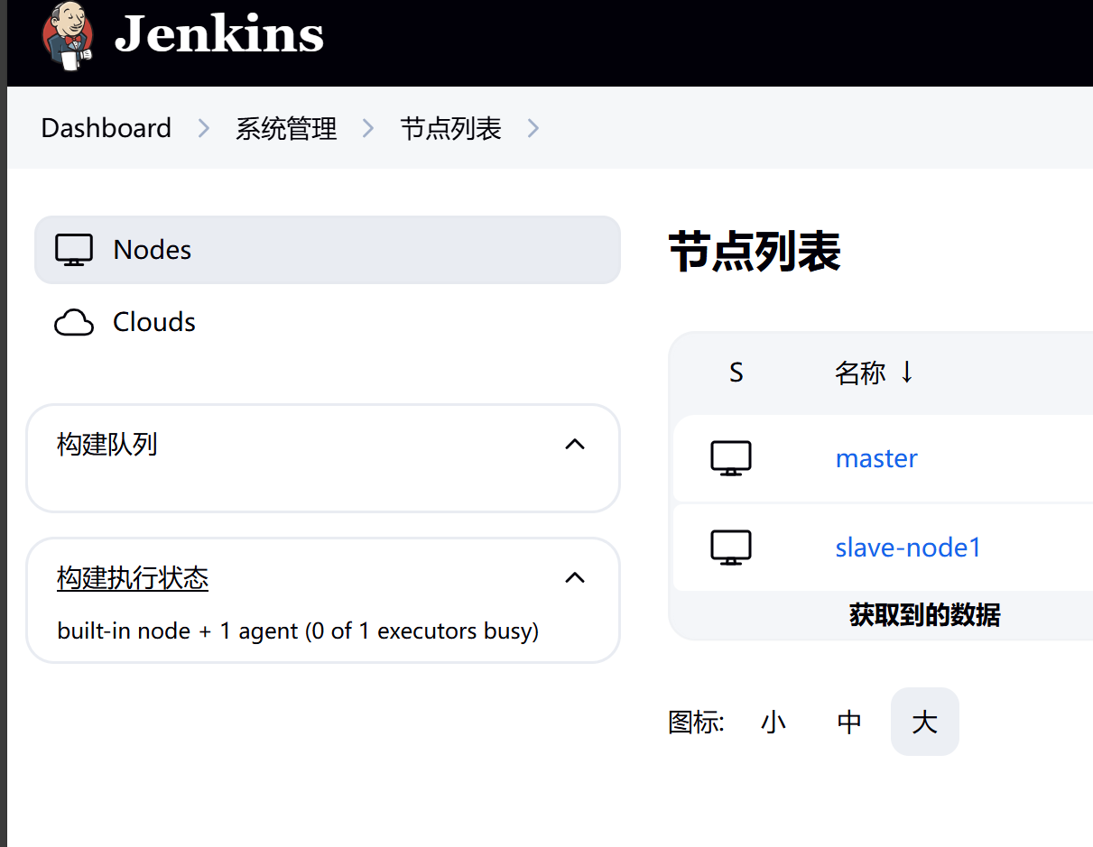This screenshot has width=1093, height=847.
Task: Click the computer icon in slave-node1 row
Action: pyautogui.click(x=731, y=548)
